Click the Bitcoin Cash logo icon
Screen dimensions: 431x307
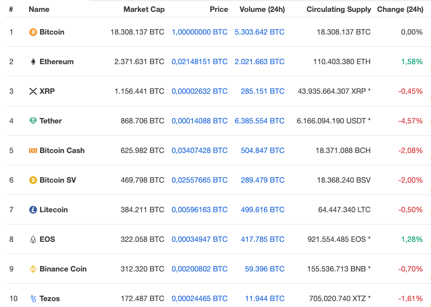[x=33, y=151]
